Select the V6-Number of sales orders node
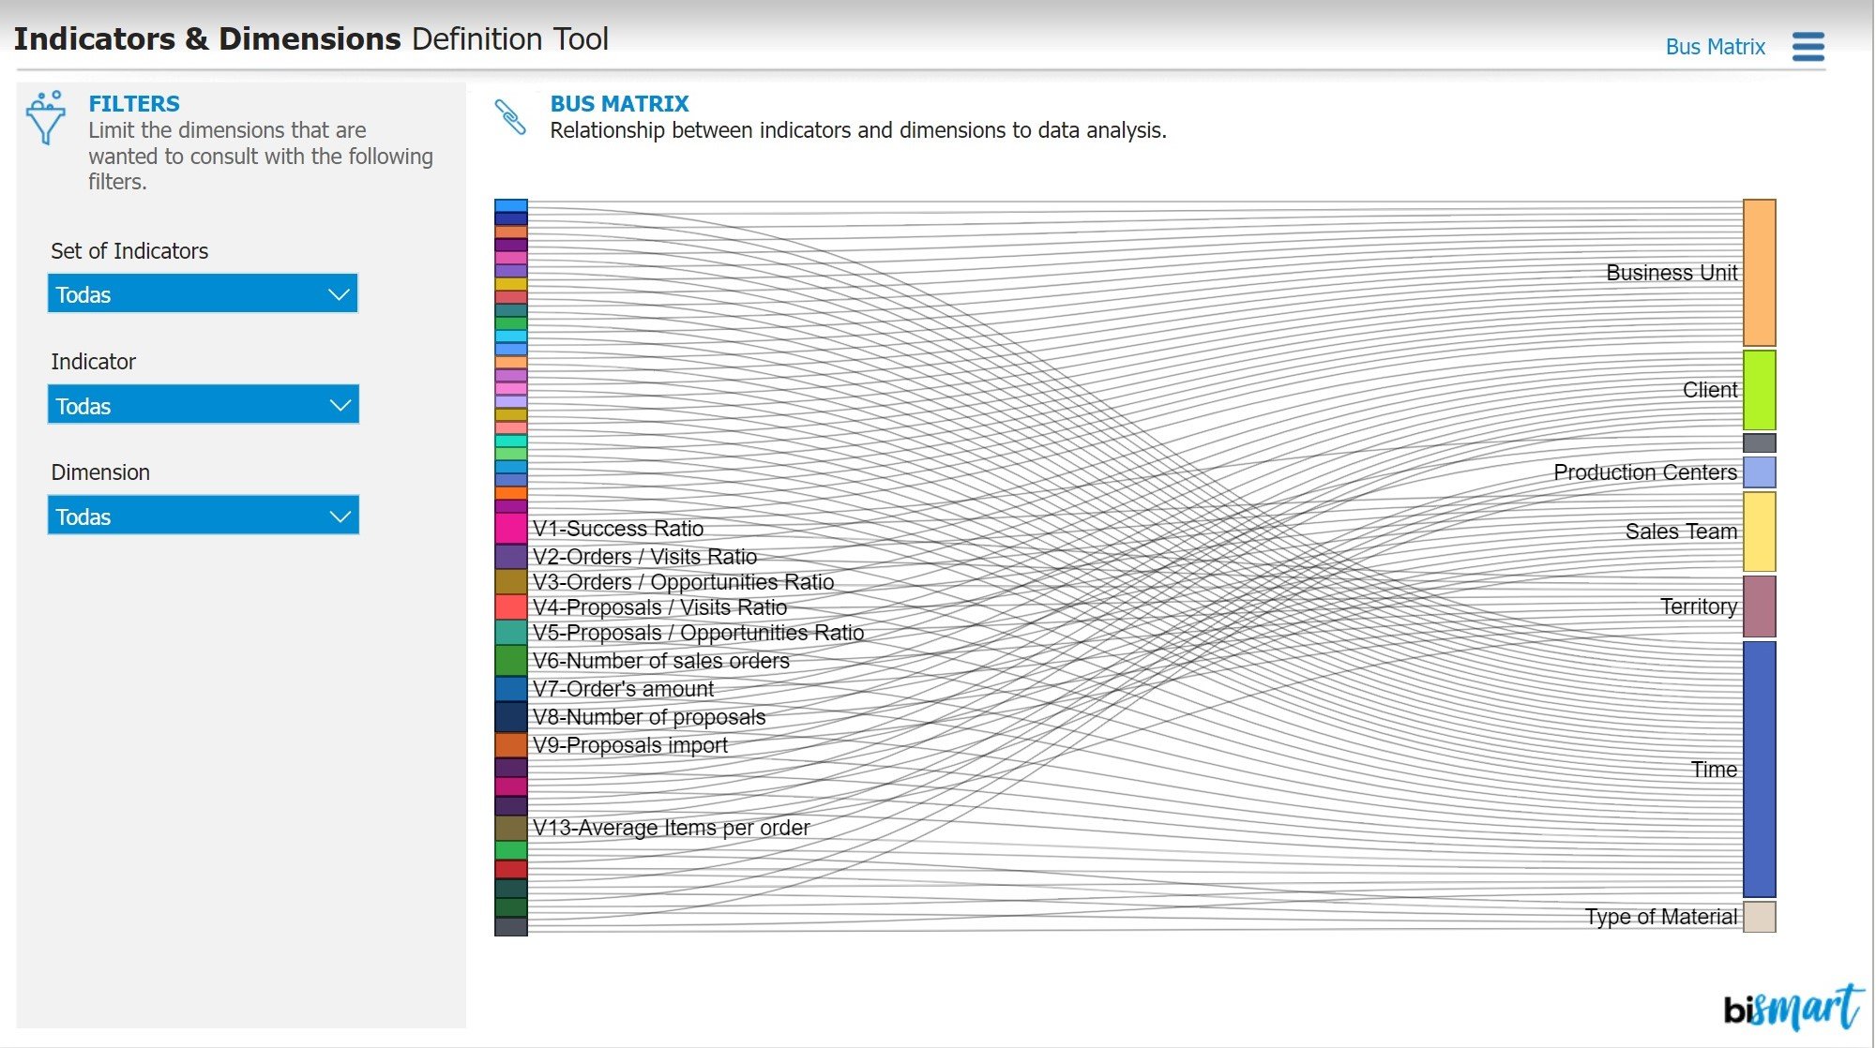This screenshot has width=1876, height=1048. click(x=510, y=660)
